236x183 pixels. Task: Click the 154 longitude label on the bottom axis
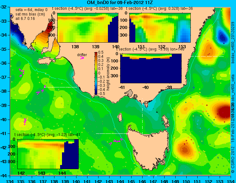click(x=230, y=181)
